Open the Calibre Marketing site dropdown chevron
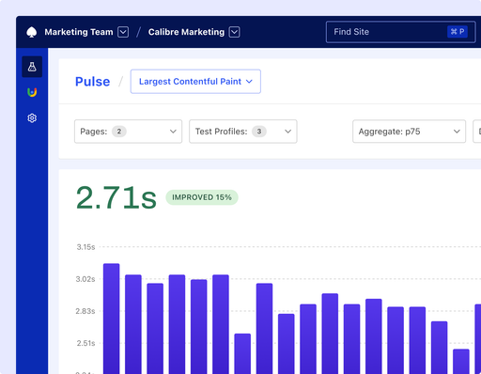Viewport: 481px width, 374px height. click(x=235, y=32)
